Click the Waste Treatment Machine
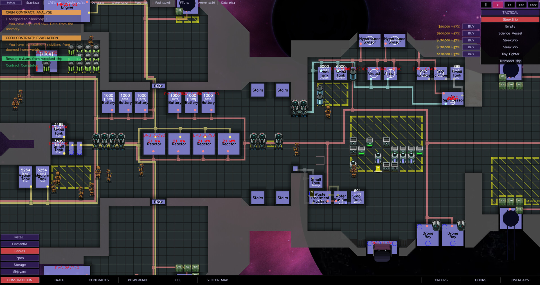Image resolution: width=540 pixels, height=285 pixels. (x=320, y=198)
